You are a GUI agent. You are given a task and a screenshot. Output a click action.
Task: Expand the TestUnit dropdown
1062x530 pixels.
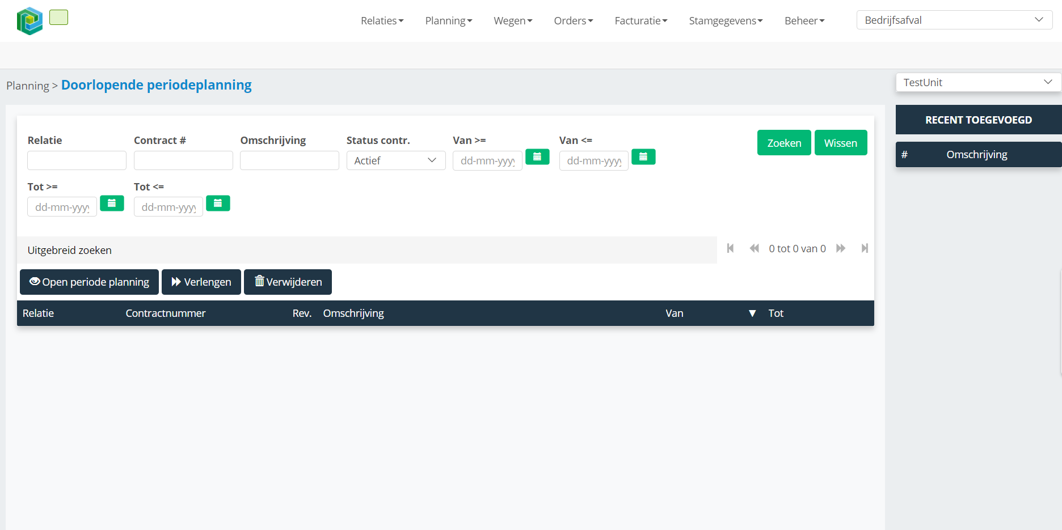click(979, 82)
